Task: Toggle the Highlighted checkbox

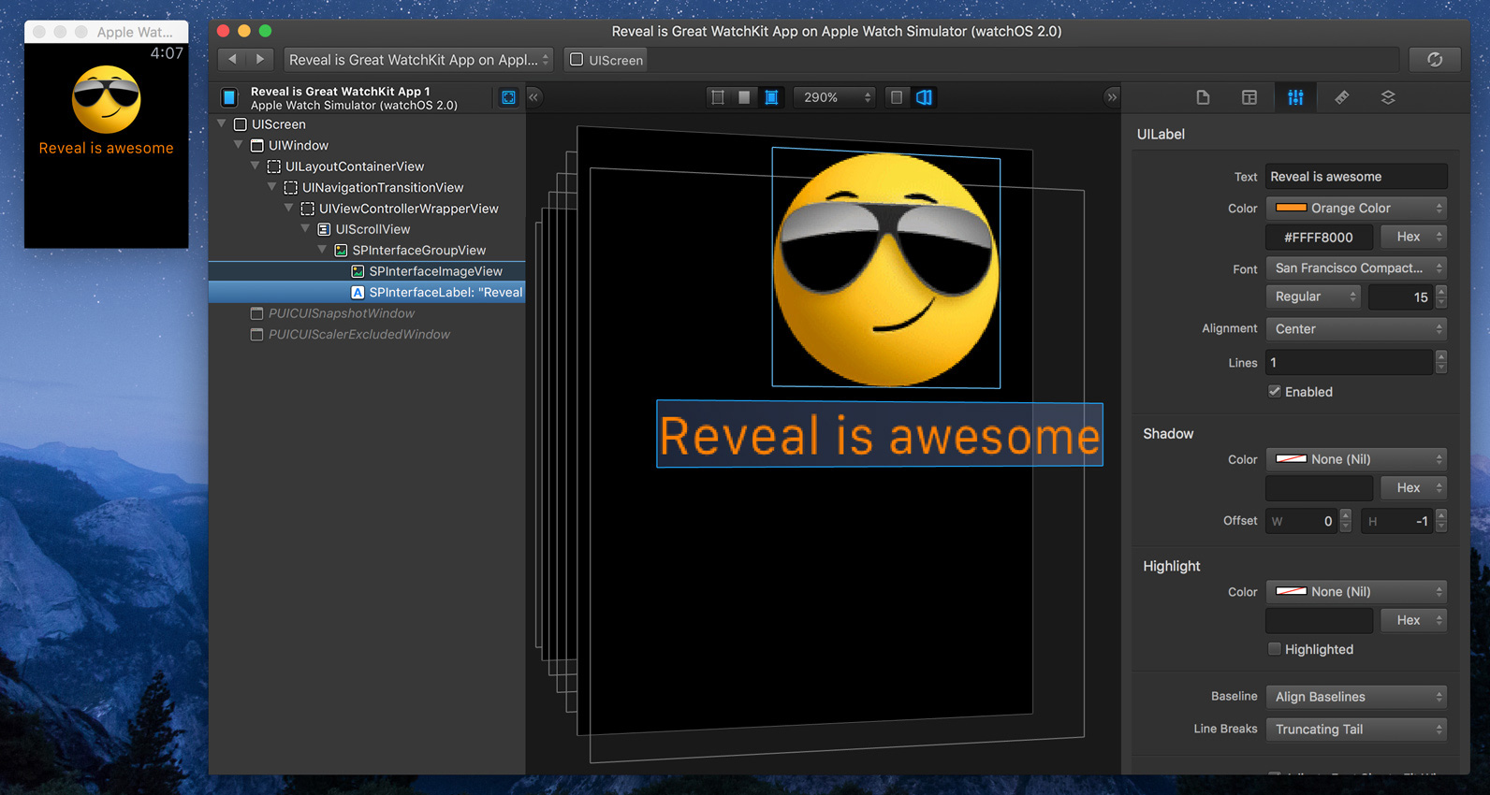Action: [1274, 648]
